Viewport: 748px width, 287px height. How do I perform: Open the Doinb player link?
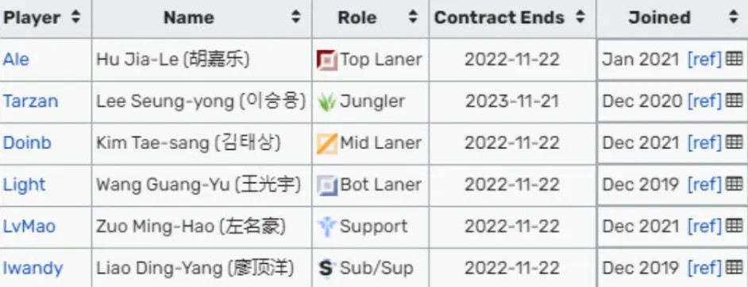(27, 143)
